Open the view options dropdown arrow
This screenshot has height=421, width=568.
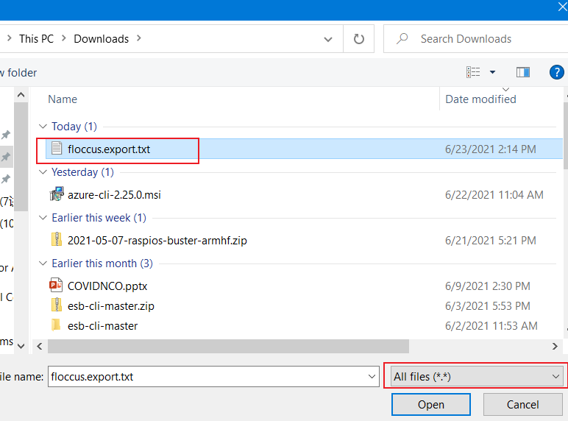tap(492, 72)
